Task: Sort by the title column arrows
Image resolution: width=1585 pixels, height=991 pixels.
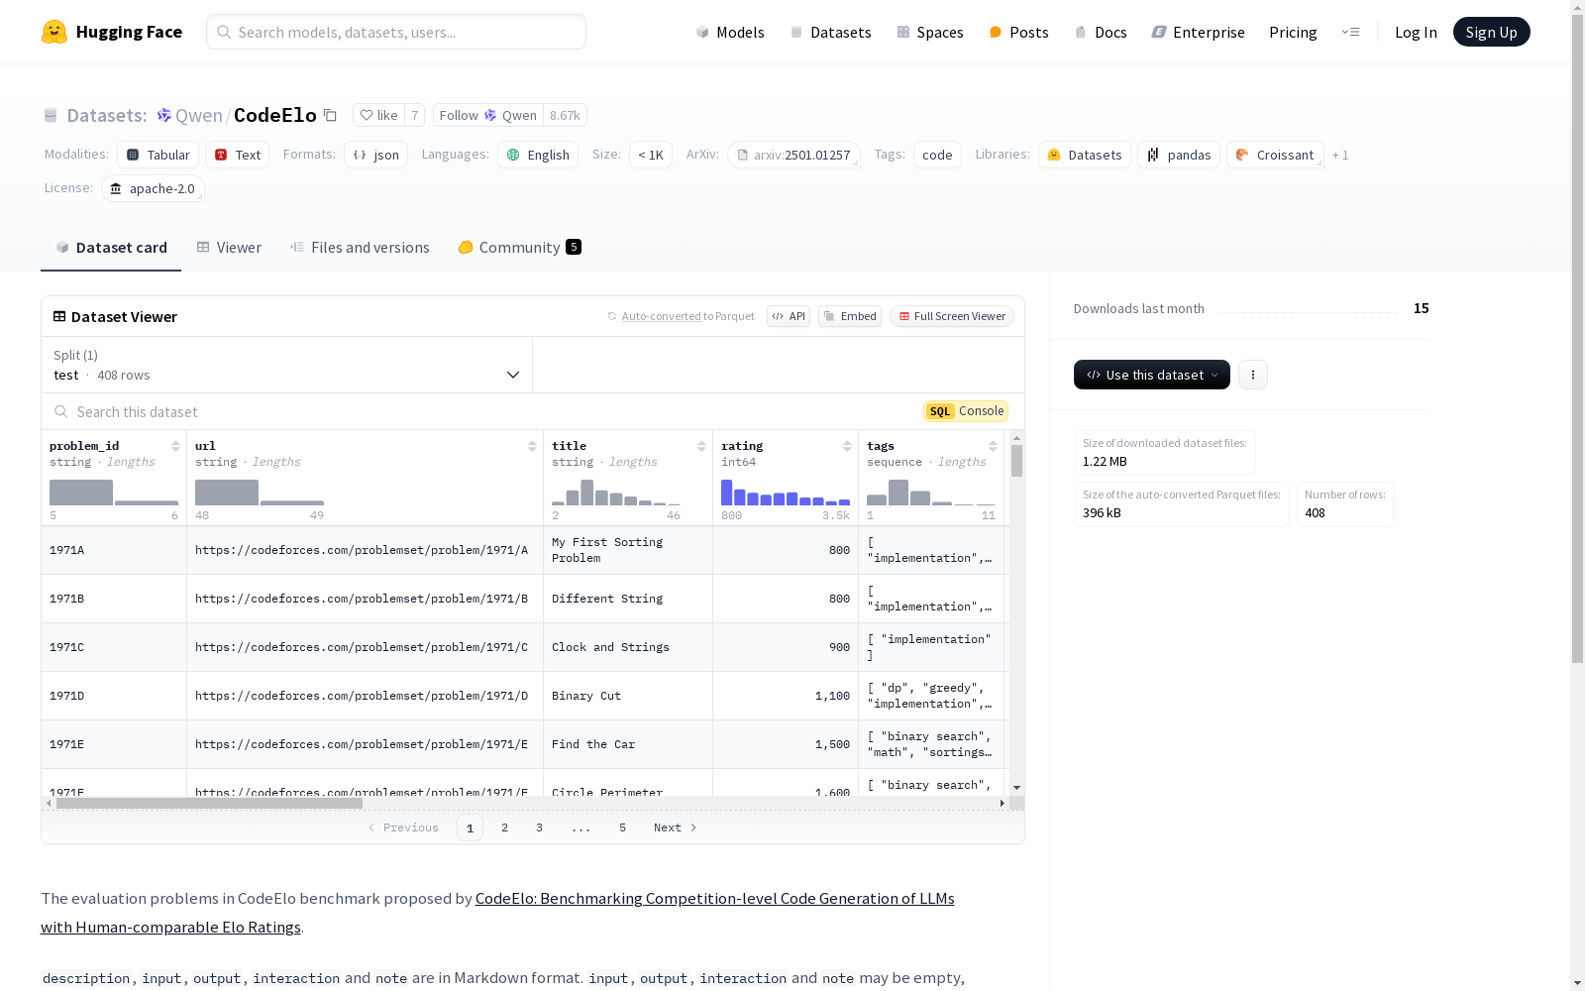Action: coord(701,446)
